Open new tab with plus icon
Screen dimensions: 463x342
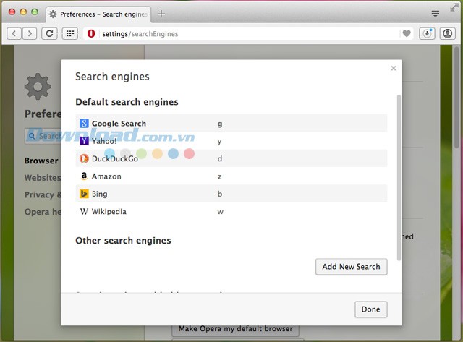tap(161, 14)
